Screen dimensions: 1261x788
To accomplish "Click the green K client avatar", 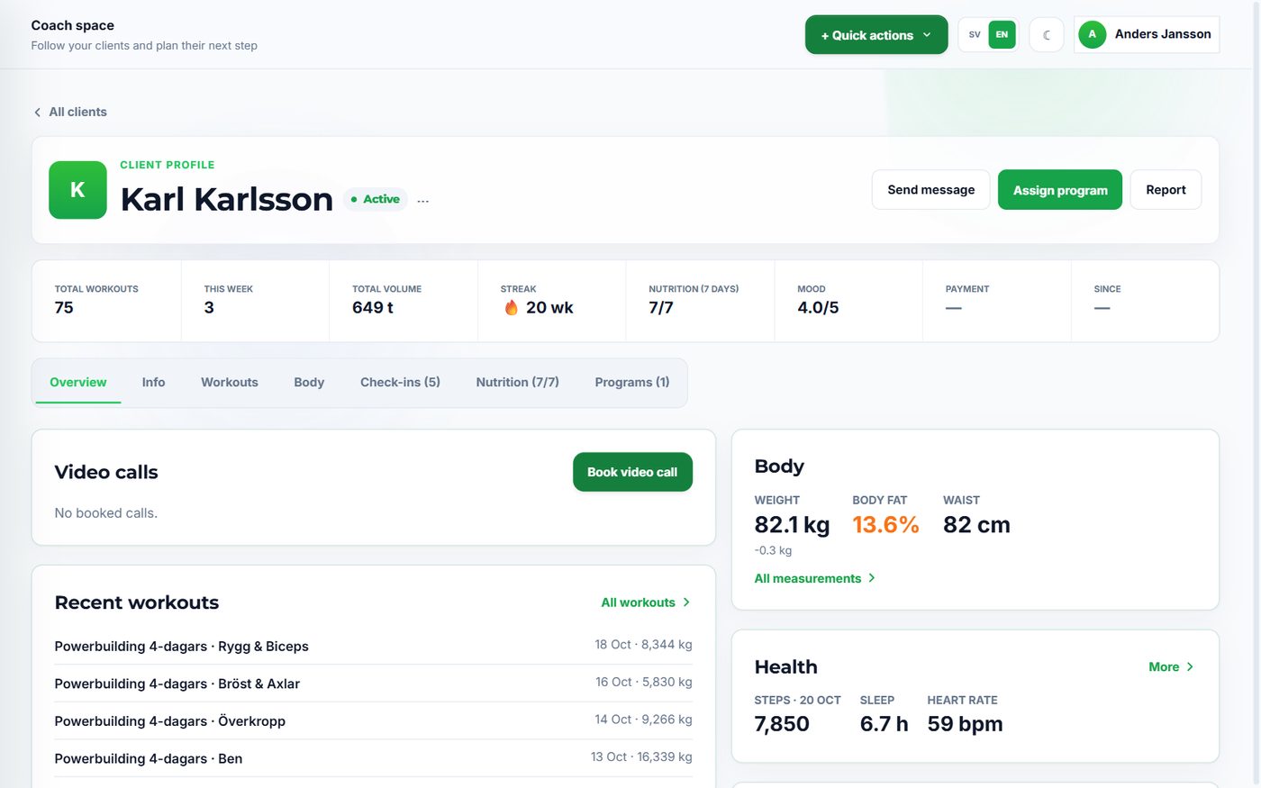I will click(77, 190).
